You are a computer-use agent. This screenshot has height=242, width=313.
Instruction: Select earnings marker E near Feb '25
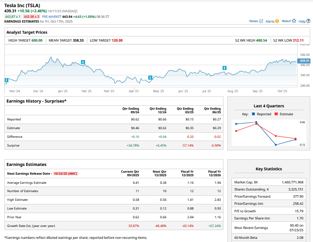82,62
